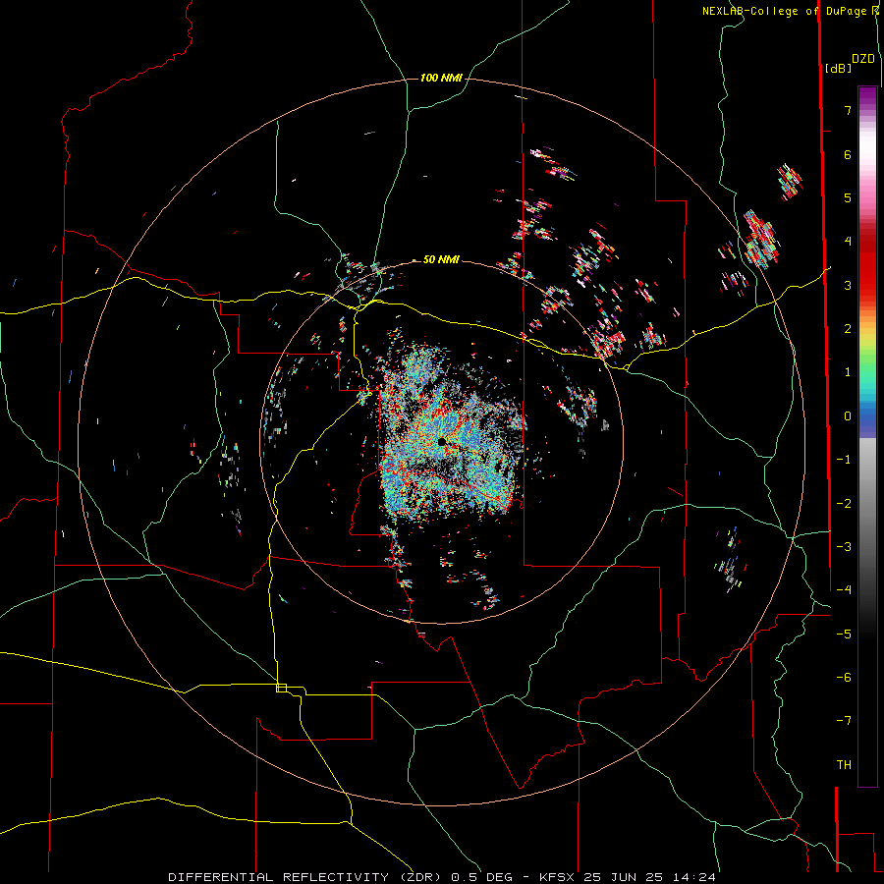Click the 7 value on the scale

(848, 110)
